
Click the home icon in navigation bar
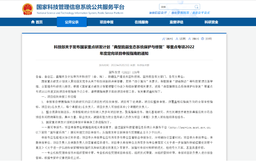point(31,22)
